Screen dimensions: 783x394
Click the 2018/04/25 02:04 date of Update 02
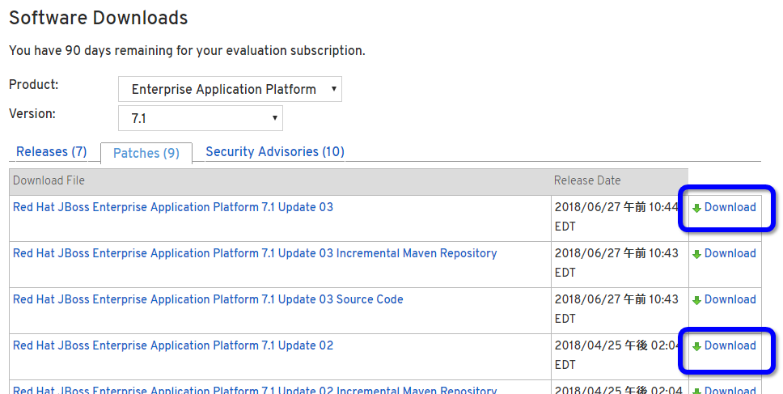tap(620, 355)
